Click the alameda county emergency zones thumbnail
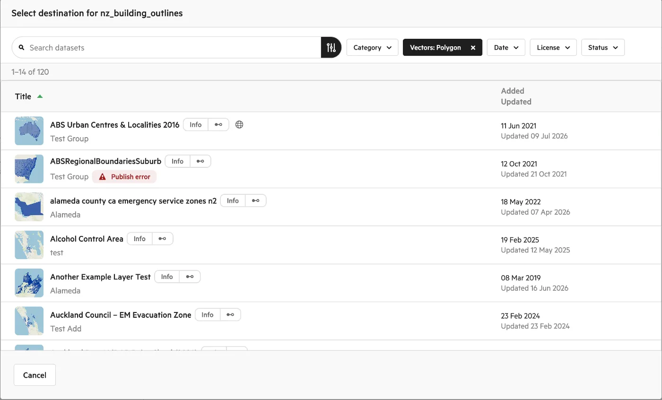 (29, 207)
